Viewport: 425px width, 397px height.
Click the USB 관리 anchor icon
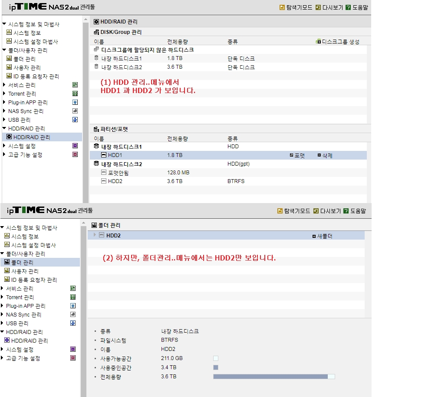(x=75, y=120)
